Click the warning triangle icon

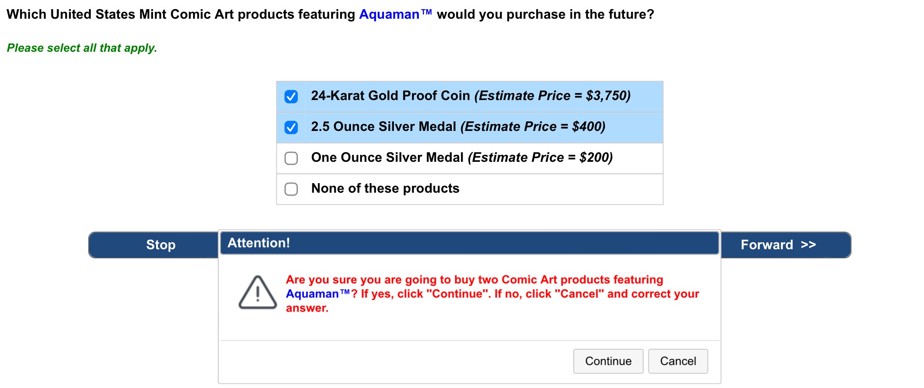pos(257,292)
